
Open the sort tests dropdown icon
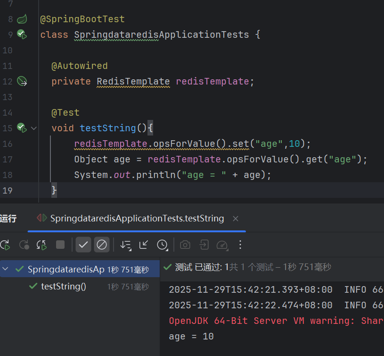[x=126, y=245]
